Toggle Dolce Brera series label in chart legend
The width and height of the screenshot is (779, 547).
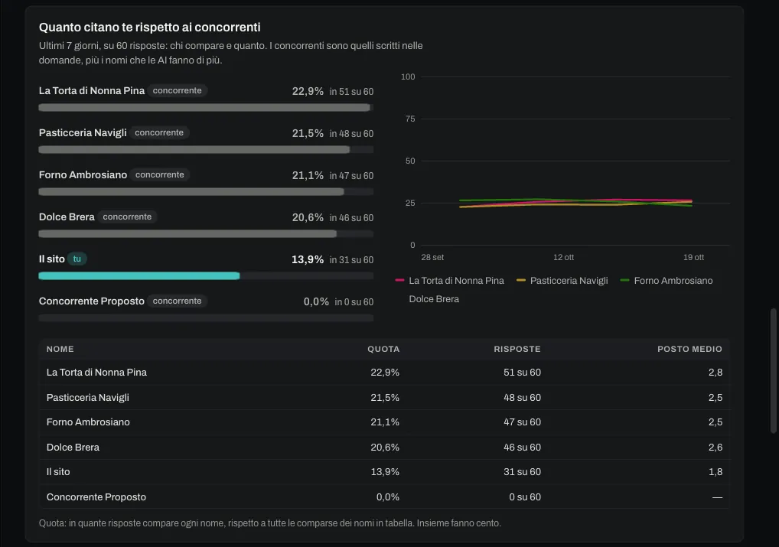pyautogui.click(x=434, y=299)
